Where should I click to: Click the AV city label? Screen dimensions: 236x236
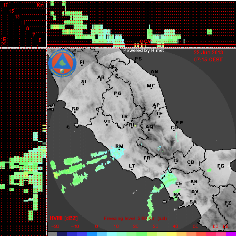[x=195, y=192]
